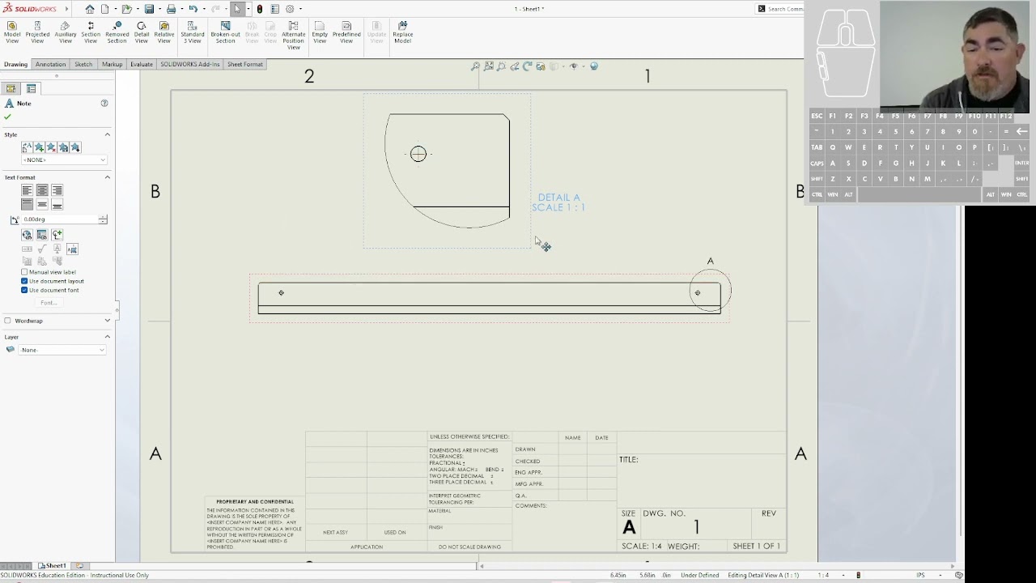The width and height of the screenshot is (1036, 583).
Task: Print the drawing
Action: pyautogui.click(x=171, y=9)
